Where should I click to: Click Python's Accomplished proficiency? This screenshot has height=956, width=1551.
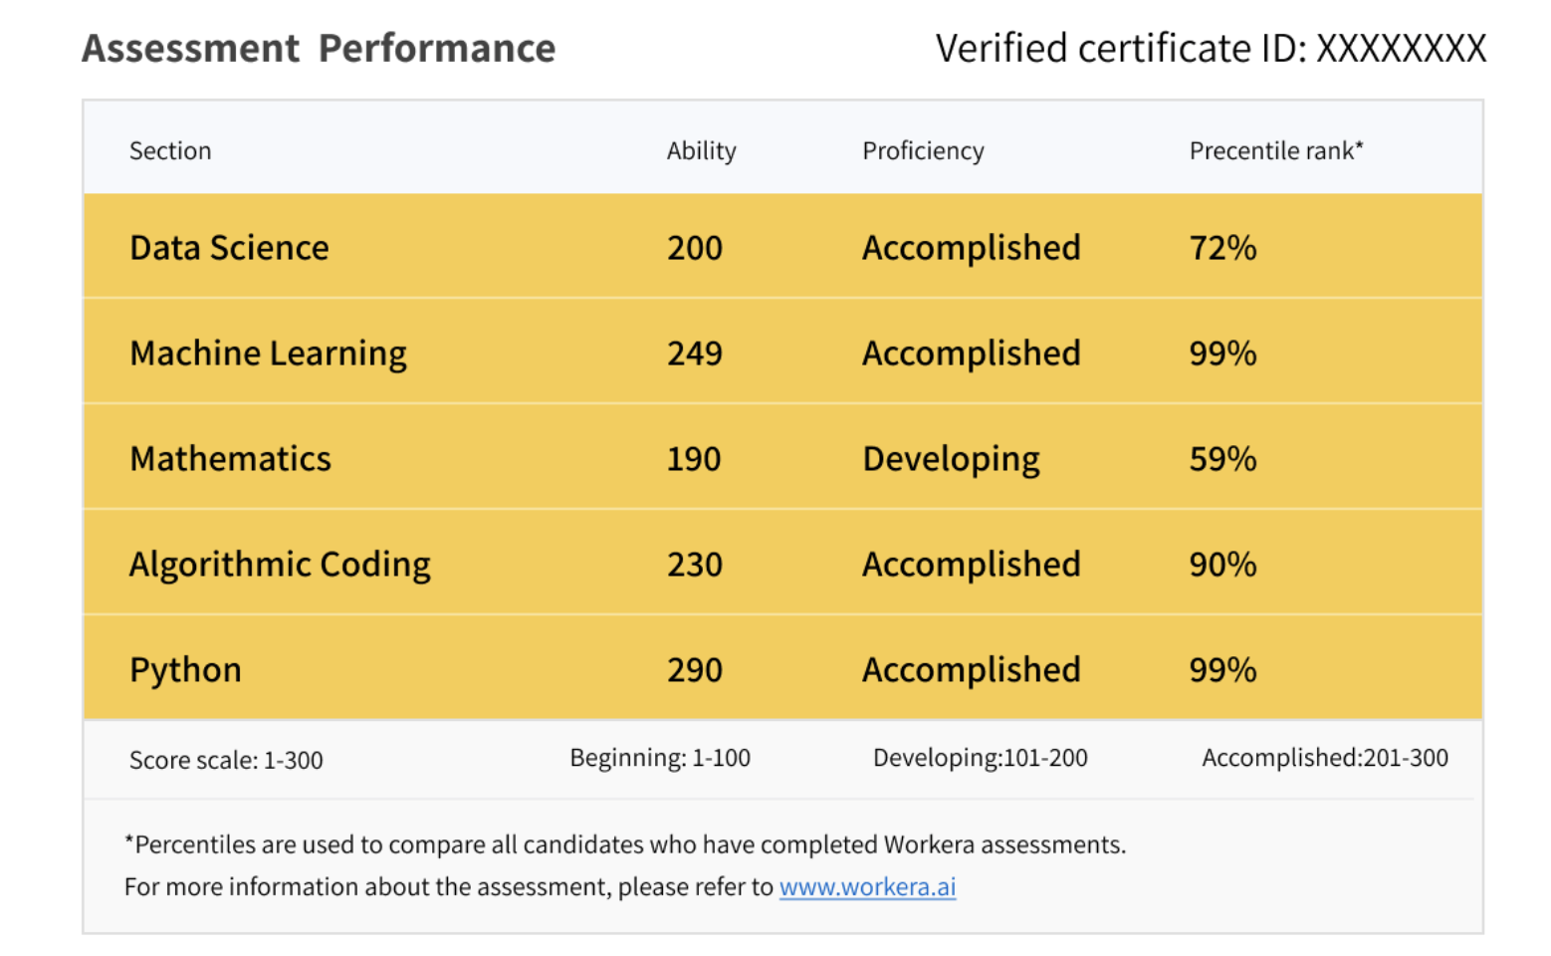972,669
